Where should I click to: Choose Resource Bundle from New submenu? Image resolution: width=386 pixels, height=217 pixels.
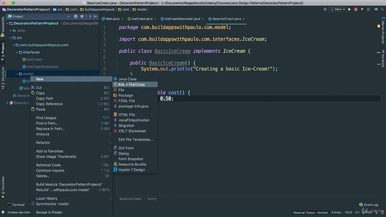point(135,164)
